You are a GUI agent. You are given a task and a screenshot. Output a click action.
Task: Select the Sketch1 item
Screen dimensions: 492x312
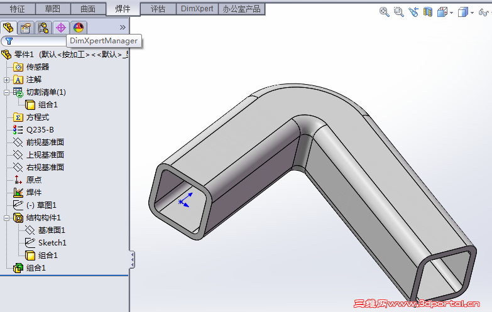pos(52,243)
